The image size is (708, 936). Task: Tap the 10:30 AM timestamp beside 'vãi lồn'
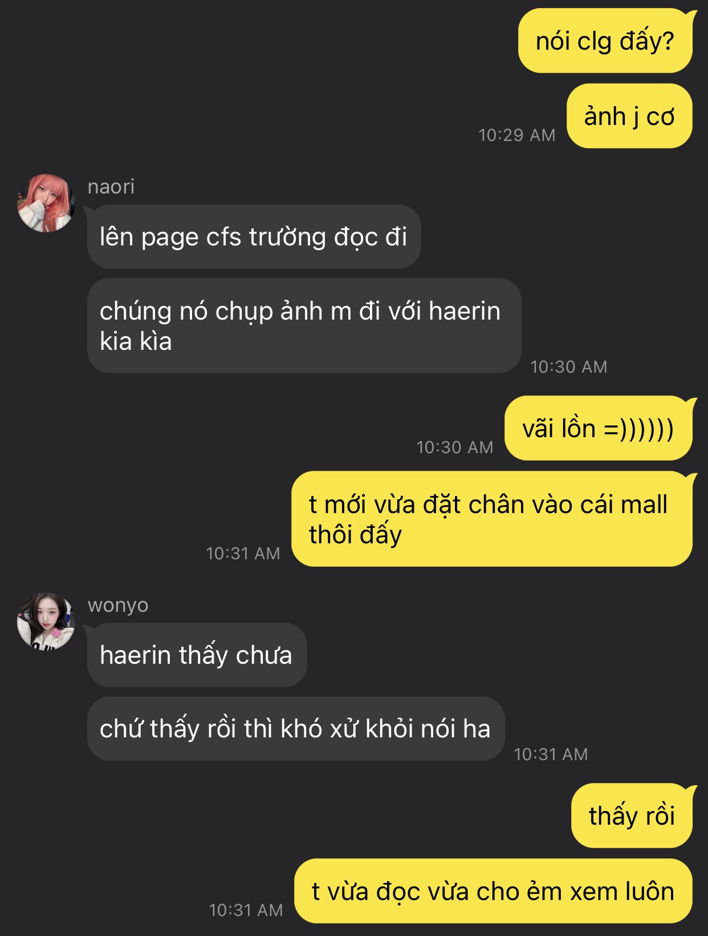click(x=454, y=447)
